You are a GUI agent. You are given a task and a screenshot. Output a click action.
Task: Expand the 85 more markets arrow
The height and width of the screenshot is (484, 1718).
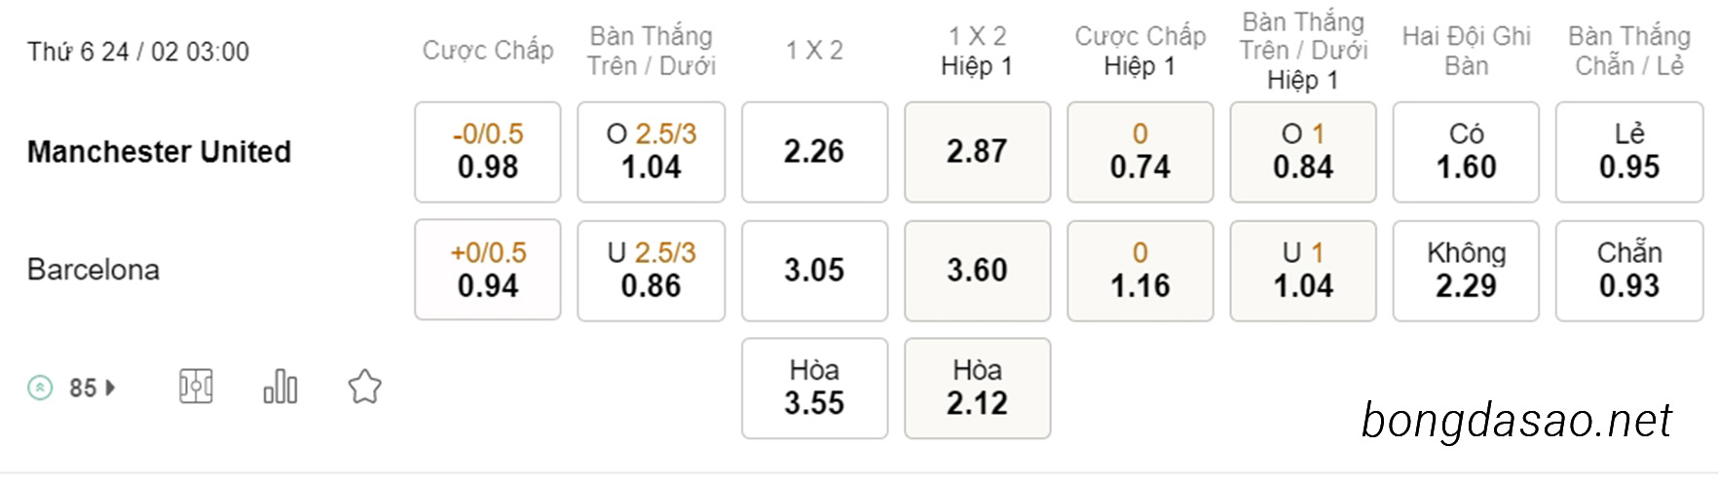(x=109, y=388)
